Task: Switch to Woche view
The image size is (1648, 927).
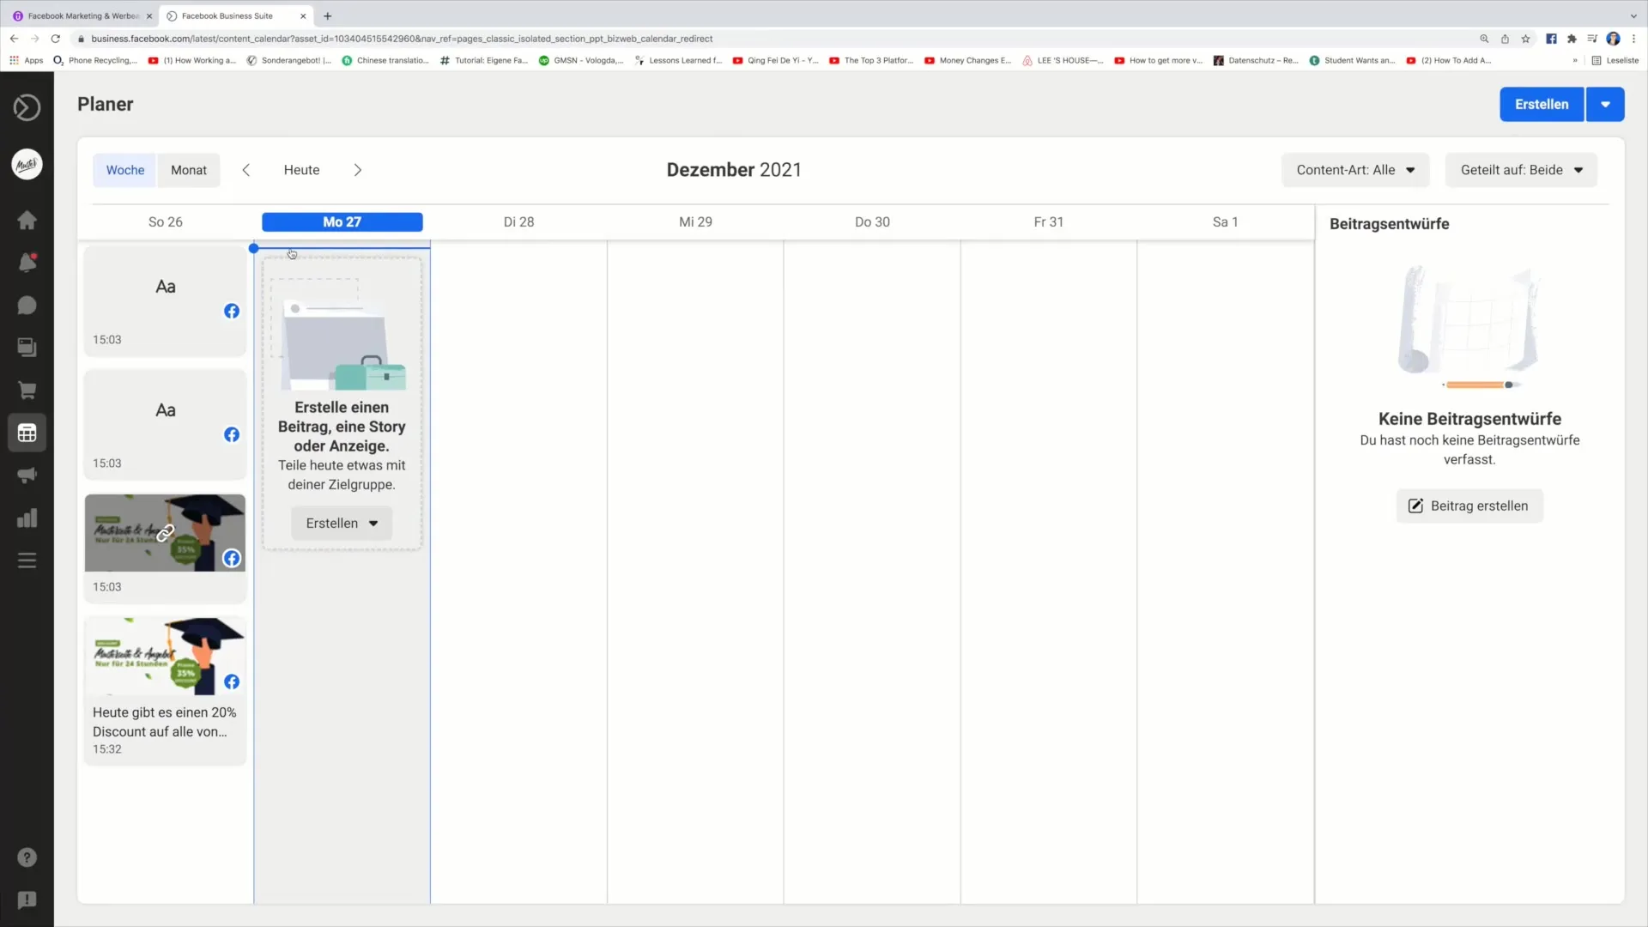Action: [x=125, y=170]
